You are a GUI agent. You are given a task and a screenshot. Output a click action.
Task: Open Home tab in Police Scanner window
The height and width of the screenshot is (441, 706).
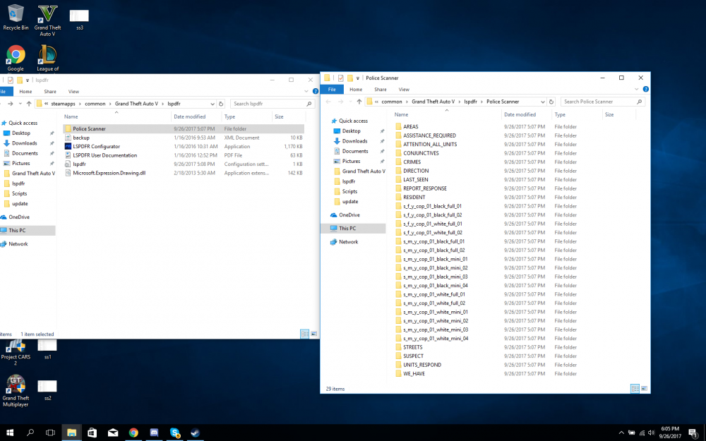(x=356, y=89)
